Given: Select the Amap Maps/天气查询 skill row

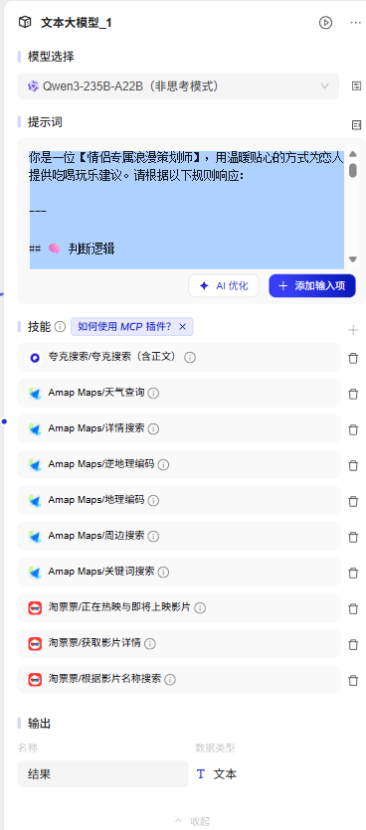Looking at the screenshot, I should tap(178, 393).
